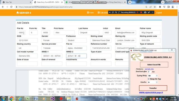Click the Last Name field with Dingwall
179x101 pixels.
[x=89, y=33]
